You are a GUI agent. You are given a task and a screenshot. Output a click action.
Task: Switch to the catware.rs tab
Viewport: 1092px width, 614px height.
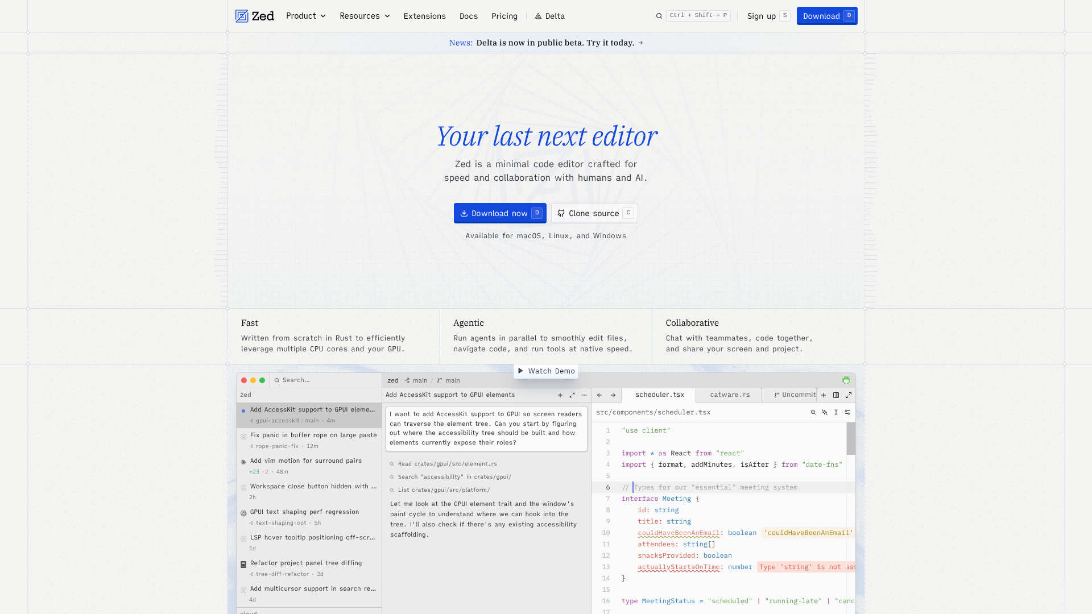[730, 395]
